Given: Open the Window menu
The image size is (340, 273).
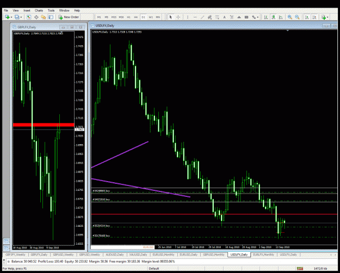Looking at the screenshot, I should point(64,10).
